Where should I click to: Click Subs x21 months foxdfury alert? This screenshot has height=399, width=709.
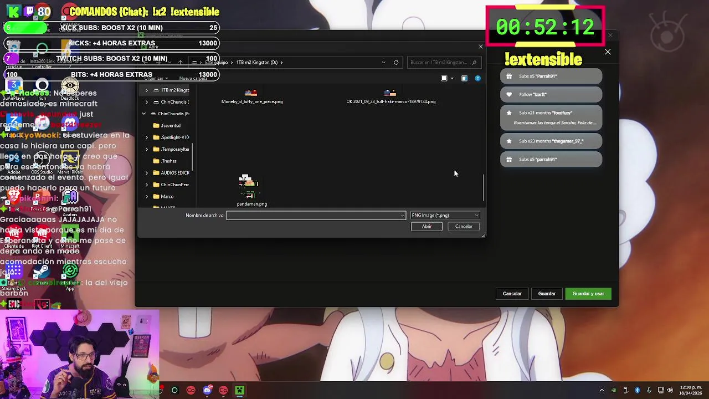pos(551,117)
